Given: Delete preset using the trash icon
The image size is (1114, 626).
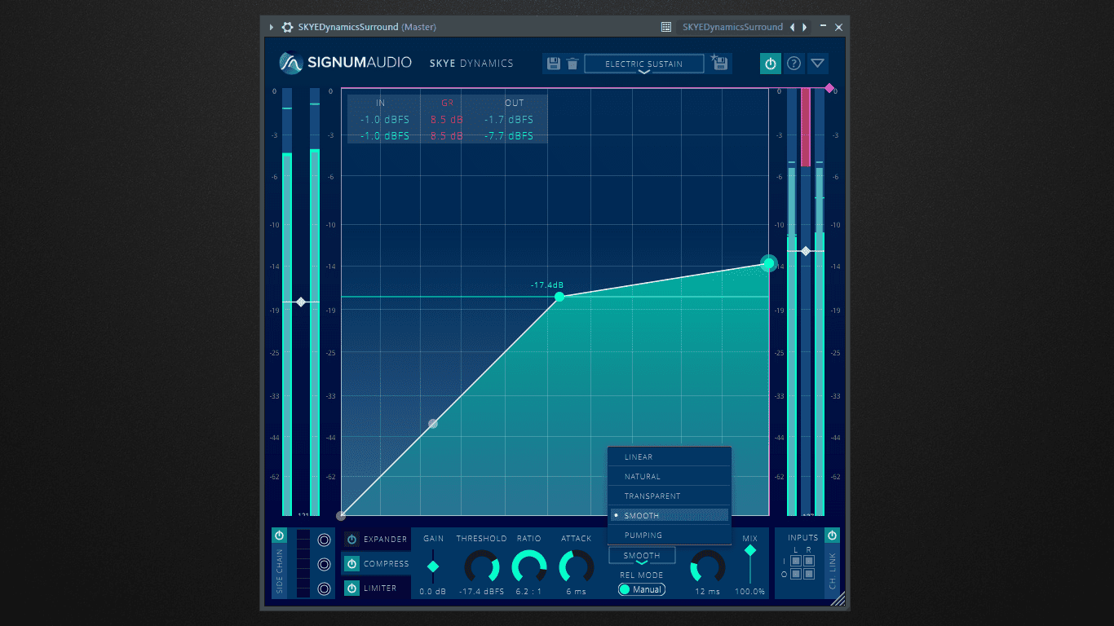Looking at the screenshot, I should [572, 64].
